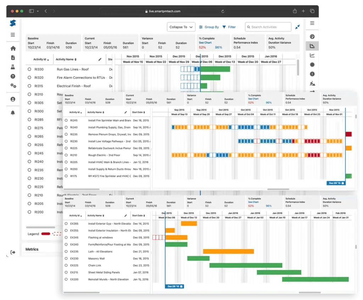
Task: Select the Gantt chart view icon
Action: coord(312,46)
